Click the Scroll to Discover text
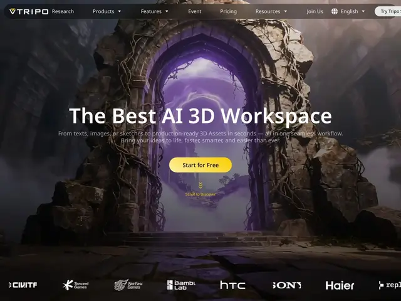The image size is (401, 301). [x=200, y=194]
